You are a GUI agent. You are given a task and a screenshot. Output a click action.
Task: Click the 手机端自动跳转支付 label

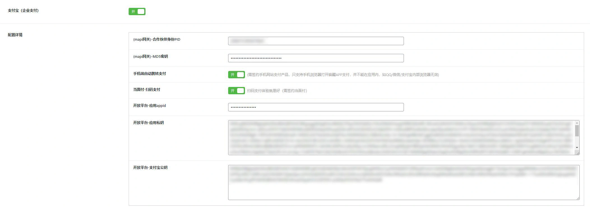[149, 74]
